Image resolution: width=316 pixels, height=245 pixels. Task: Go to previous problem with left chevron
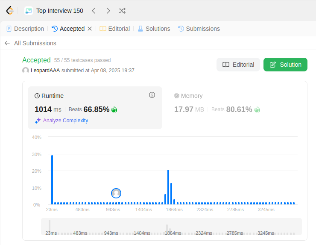tap(94, 11)
